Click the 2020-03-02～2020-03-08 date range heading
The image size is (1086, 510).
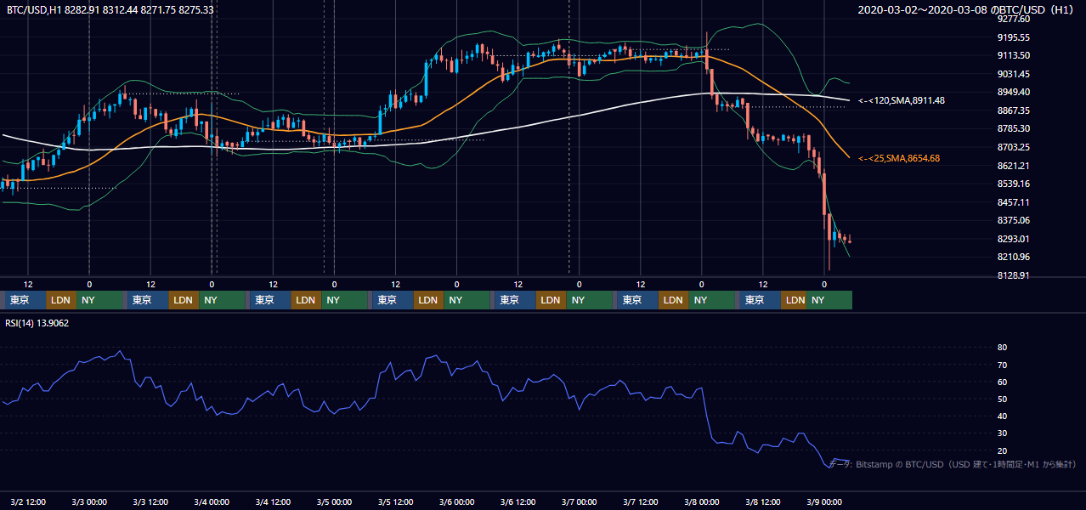click(967, 10)
